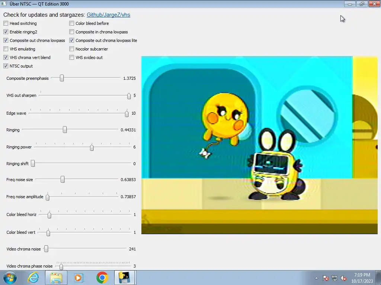Click the Ringing shift slider handle

pos(33,163)
